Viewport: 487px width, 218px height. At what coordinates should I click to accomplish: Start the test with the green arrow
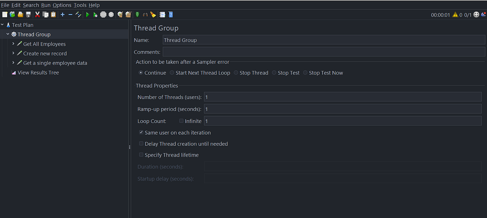[x=88, y=14]
